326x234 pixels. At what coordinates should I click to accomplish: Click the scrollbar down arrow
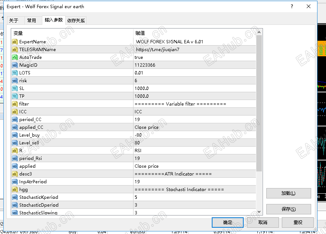click(259, 212)
